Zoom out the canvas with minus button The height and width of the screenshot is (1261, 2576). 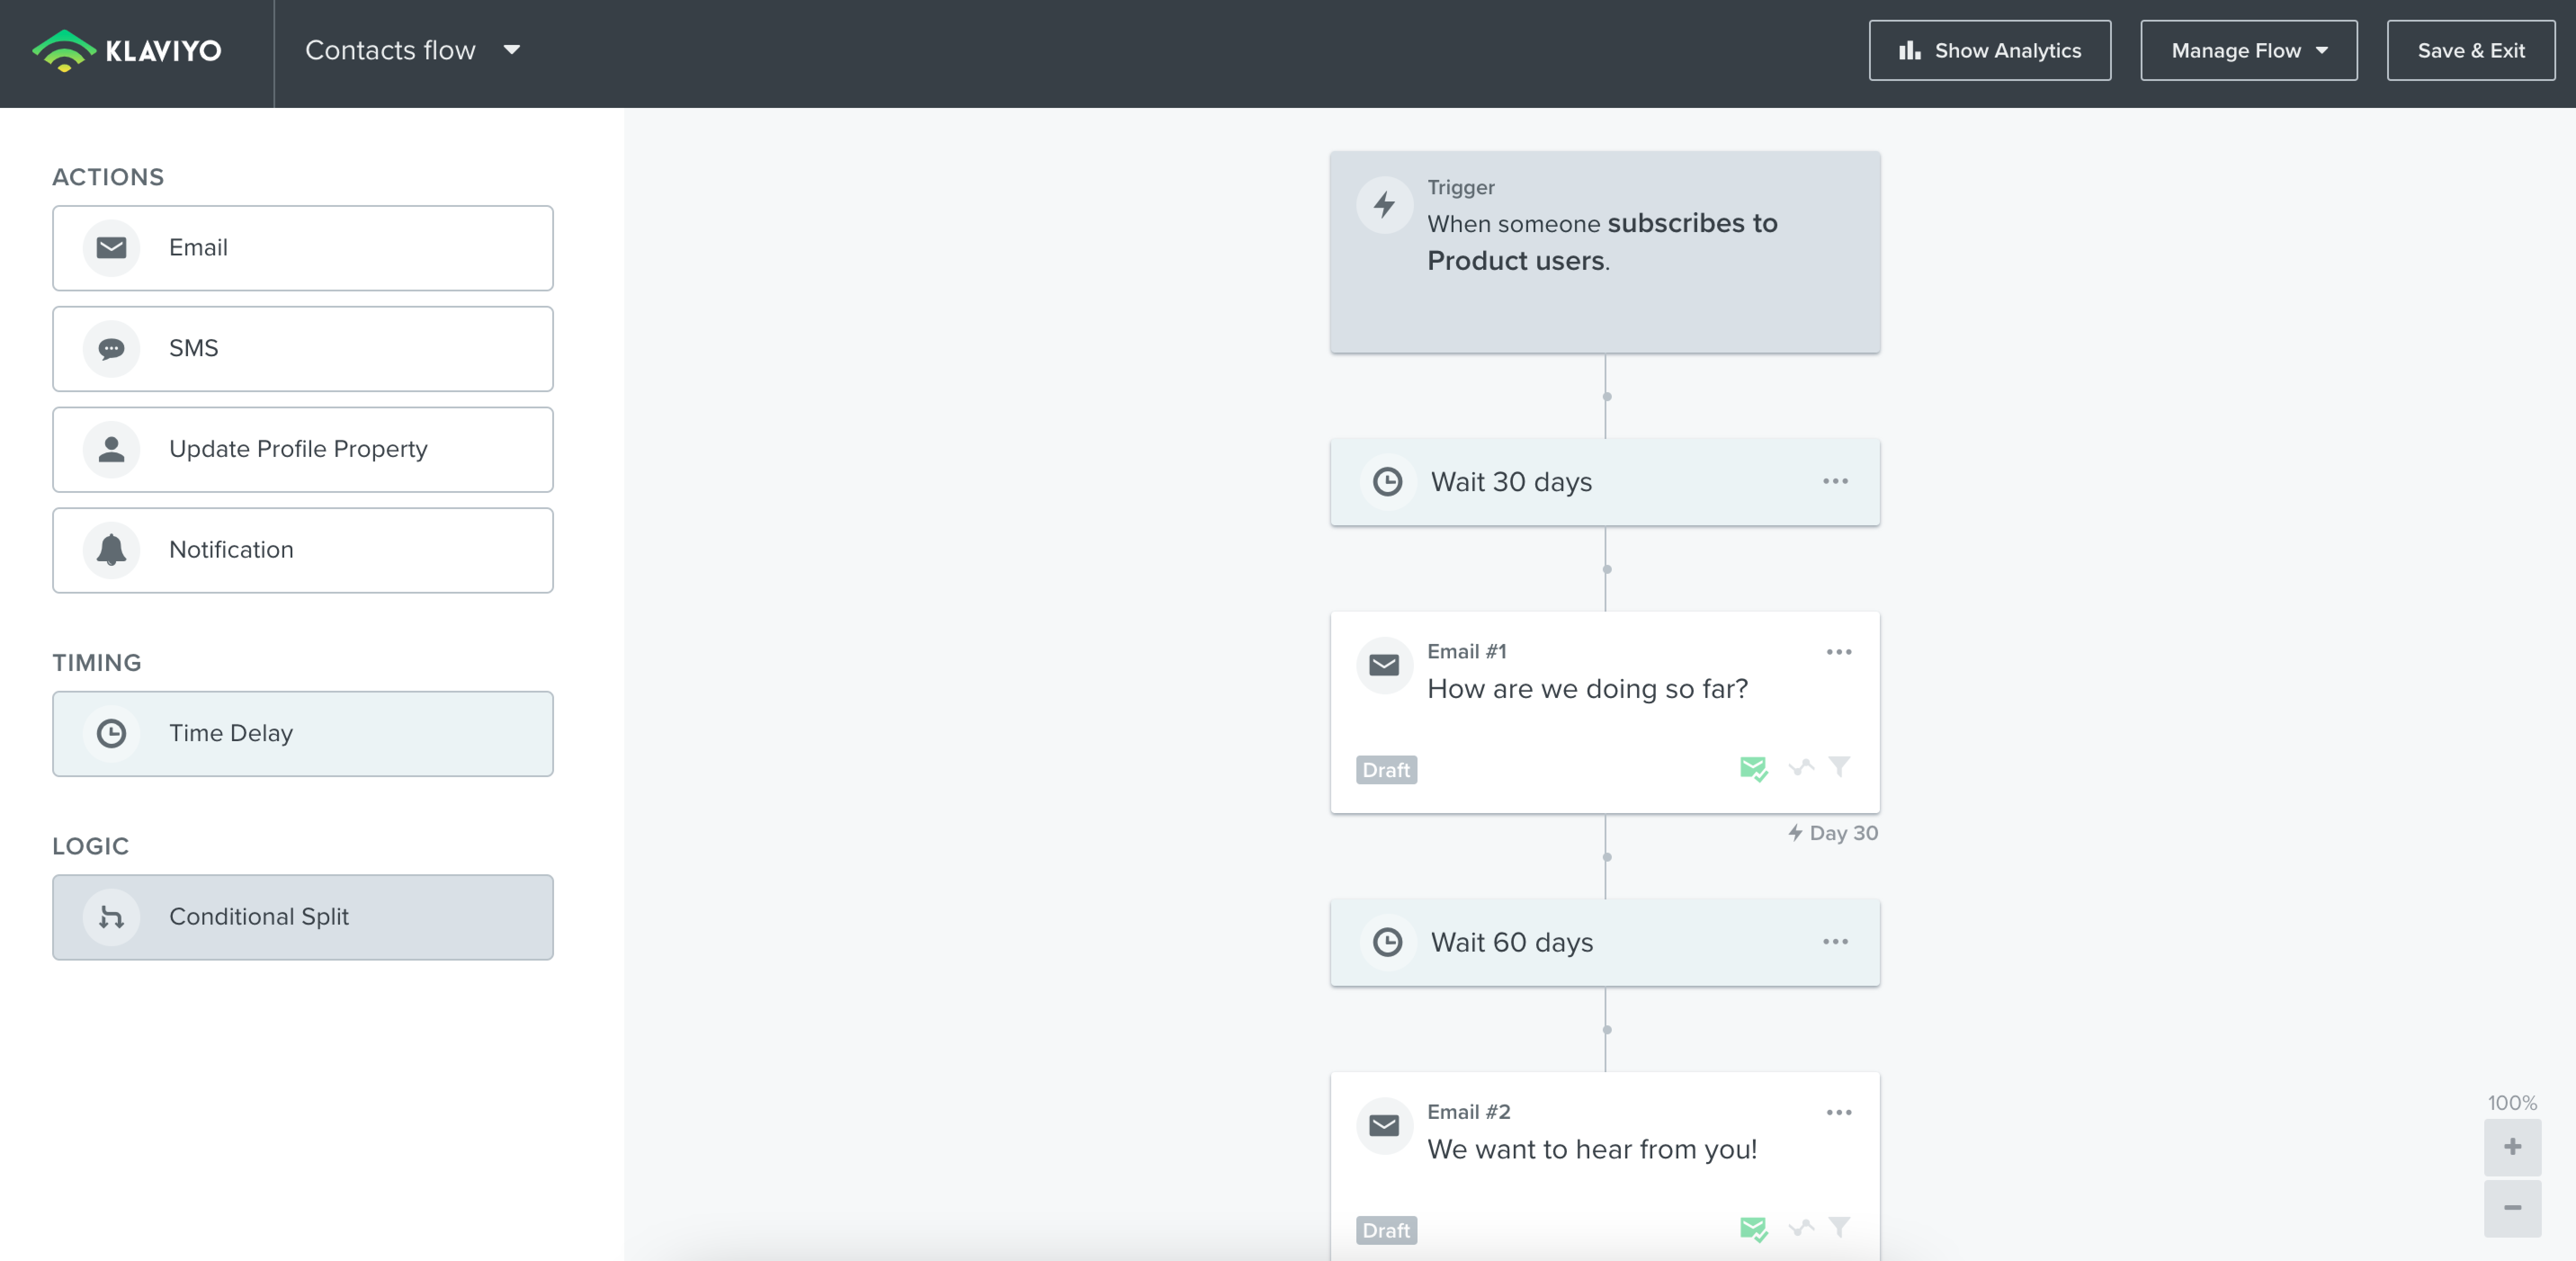(2512, 1208)
